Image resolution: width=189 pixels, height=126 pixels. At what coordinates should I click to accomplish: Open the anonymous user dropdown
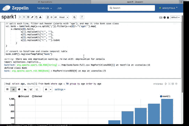tap(169, 8)
